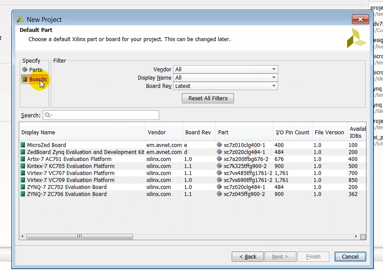Image resolution: width=383 pixels, height=280 pixels.
Task: Click the Artix-7 AC701 board icon
Action: 23,159
